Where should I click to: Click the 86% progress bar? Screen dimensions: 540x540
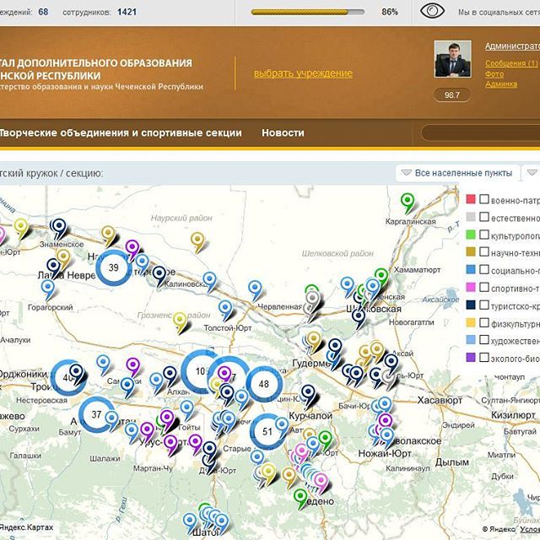[x=309, y=13]
